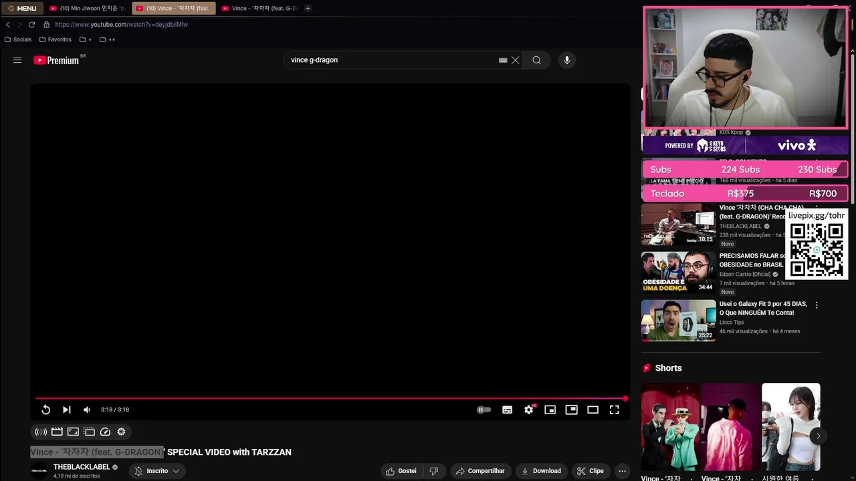This screenshot has width=856, height=481.
Task: Click the Download button
Action: tap(541, 471)
